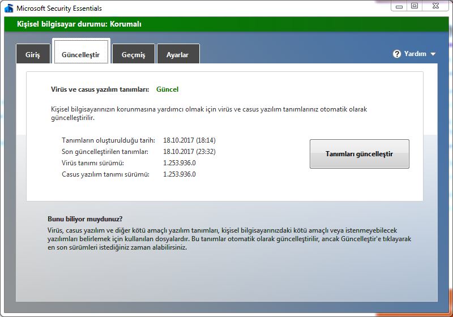This screenshot has height=317, width=453.
Task: Click the green Güncel status text
Action: pyautogui.click(x=167, y=89)
